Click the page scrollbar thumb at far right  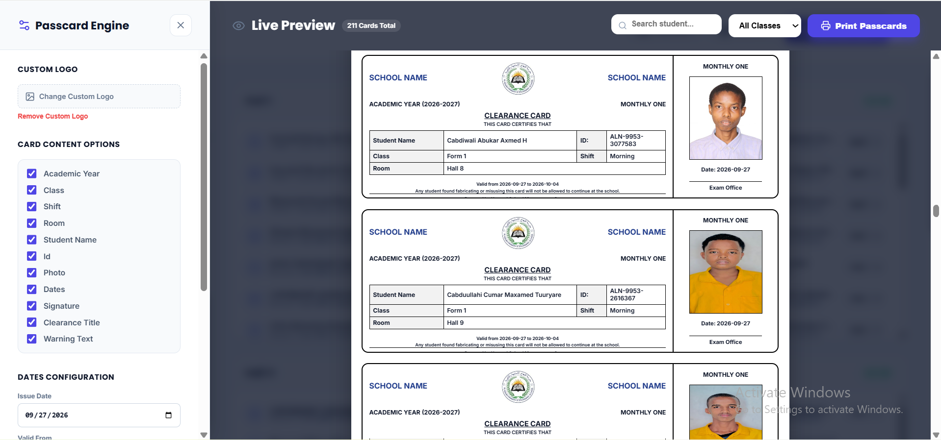tap(936, 211)
